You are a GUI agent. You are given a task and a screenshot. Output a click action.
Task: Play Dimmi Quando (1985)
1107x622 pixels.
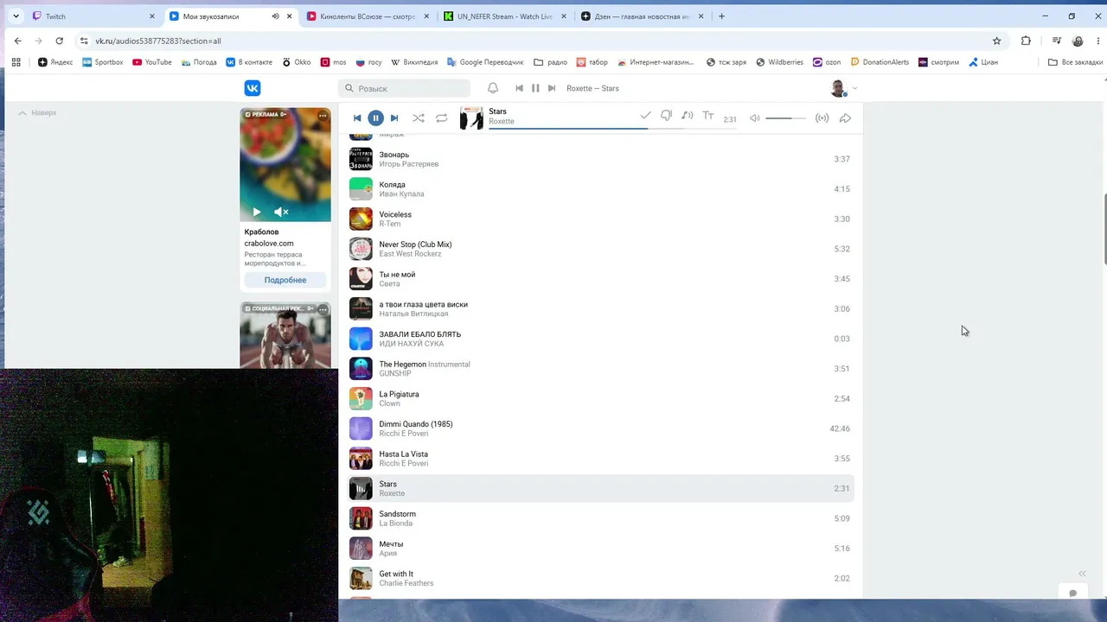tap(601, 428)
